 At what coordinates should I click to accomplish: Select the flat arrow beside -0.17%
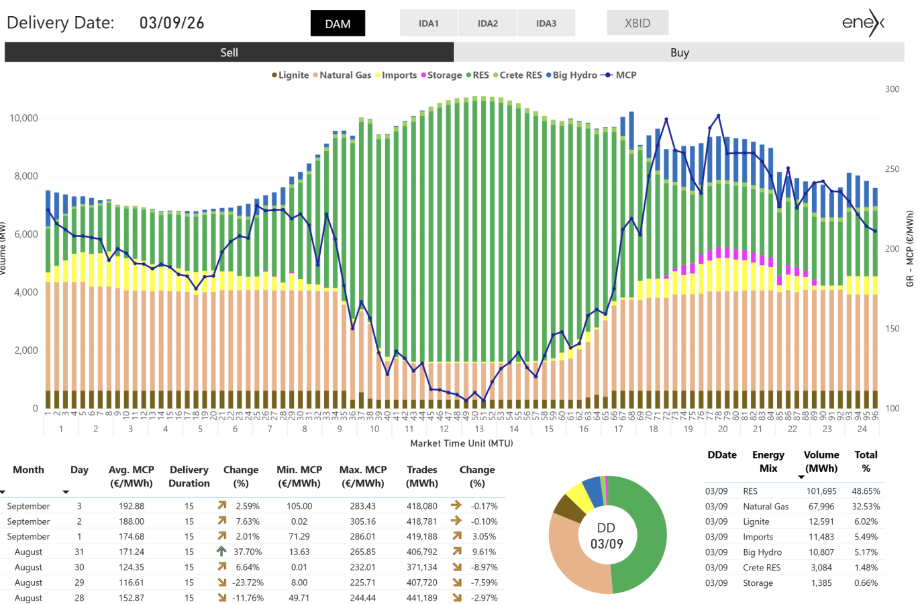pyautogui.click(x=456, y=505)
